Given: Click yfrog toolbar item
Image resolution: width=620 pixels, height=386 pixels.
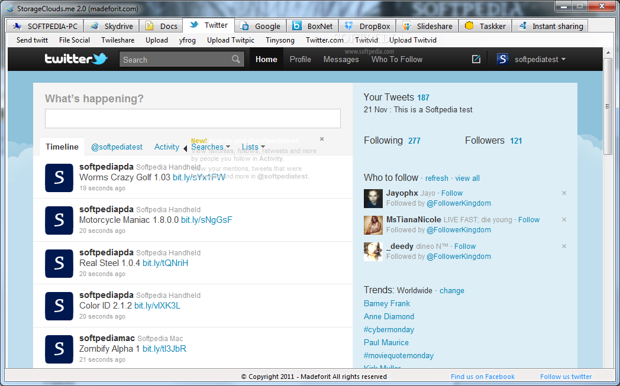Looking at the screenshot, I should tap(187, 40).
